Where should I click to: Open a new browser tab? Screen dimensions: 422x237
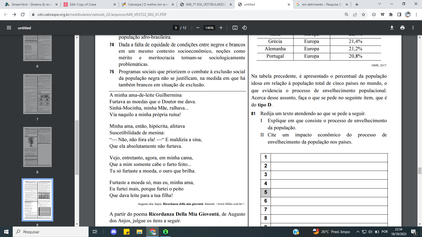(357, 4)
